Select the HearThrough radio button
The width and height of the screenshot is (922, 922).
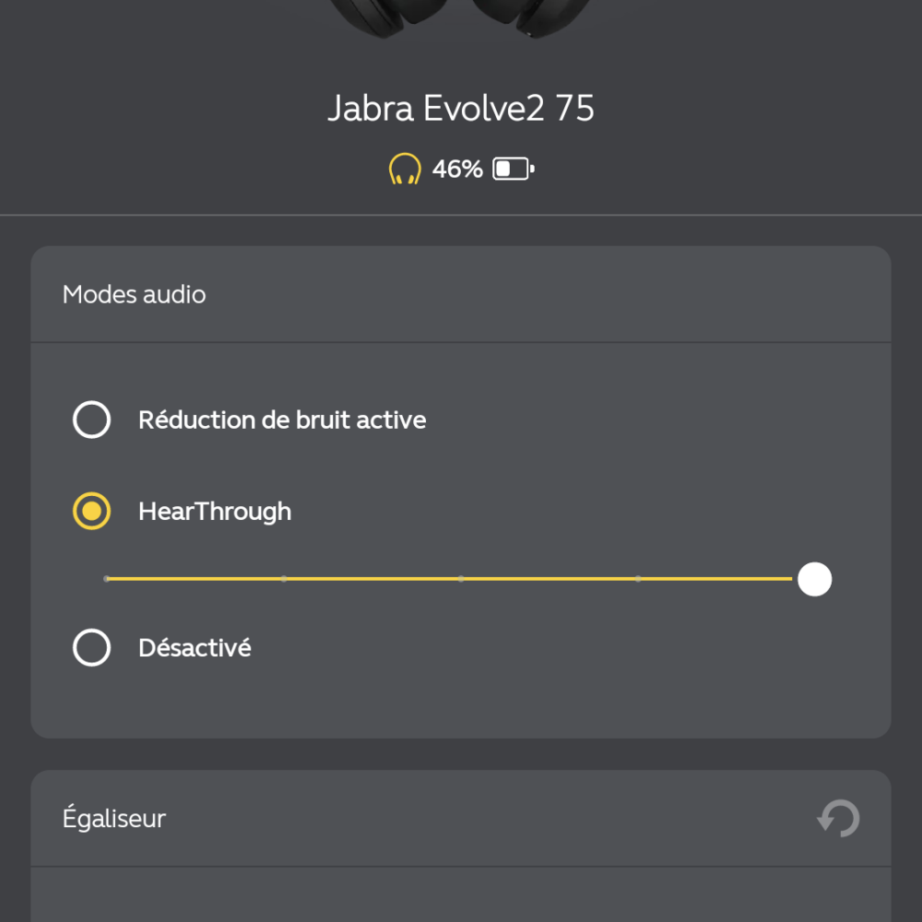click(x=91, y=511)
